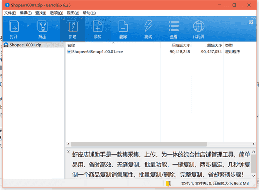Click the yellow archive icon in the status bar
259x190 pixels.
click(168, 184)
